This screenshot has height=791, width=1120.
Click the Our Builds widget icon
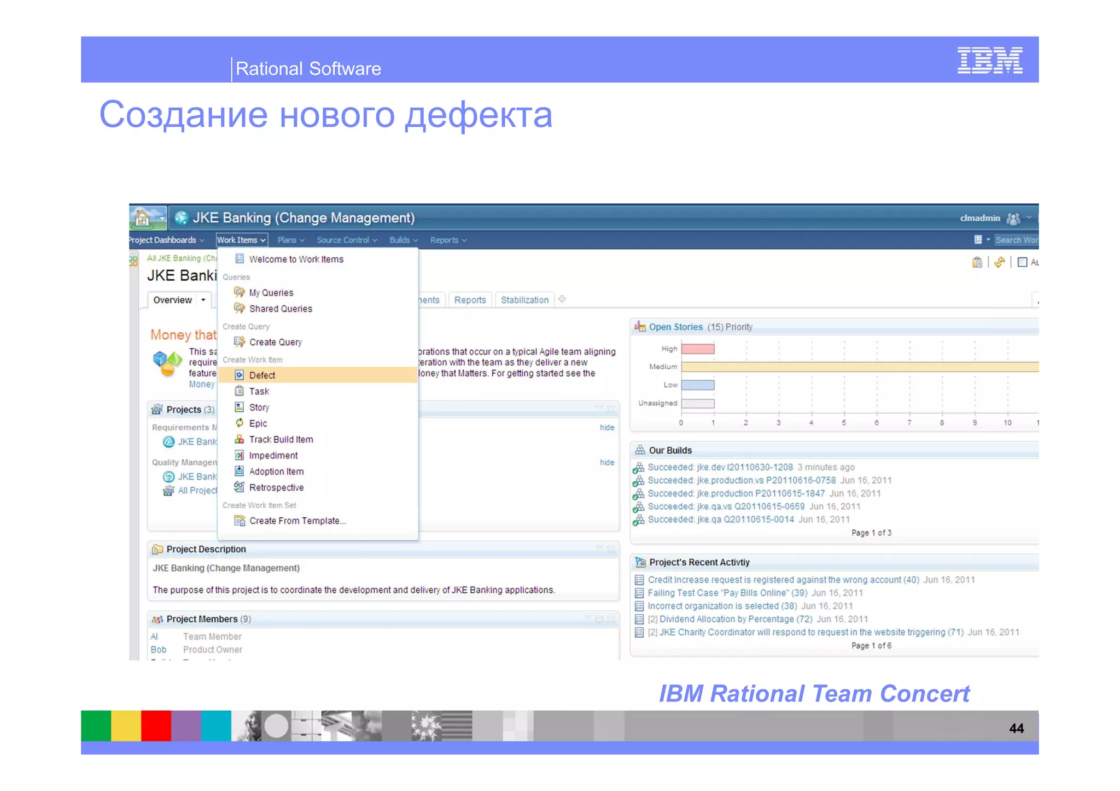pos(640,450)
